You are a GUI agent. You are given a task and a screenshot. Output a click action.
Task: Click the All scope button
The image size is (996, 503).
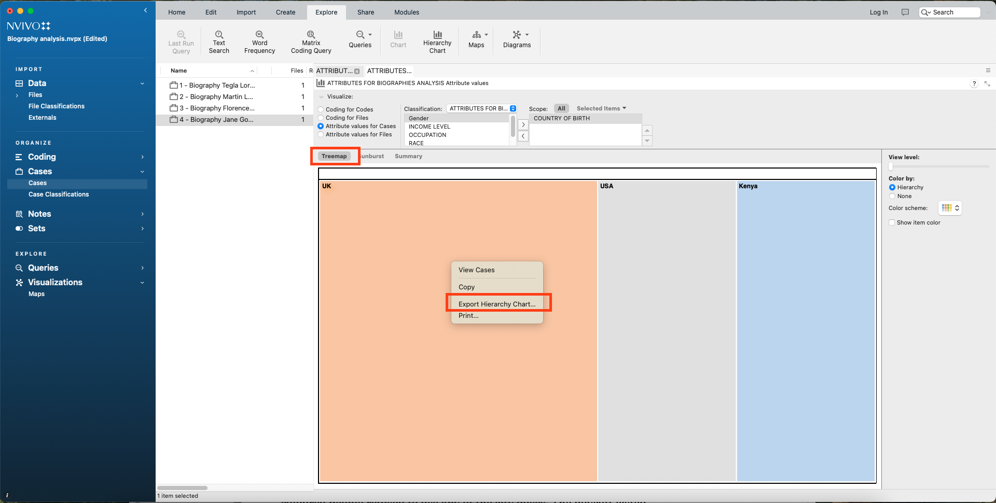561,108
